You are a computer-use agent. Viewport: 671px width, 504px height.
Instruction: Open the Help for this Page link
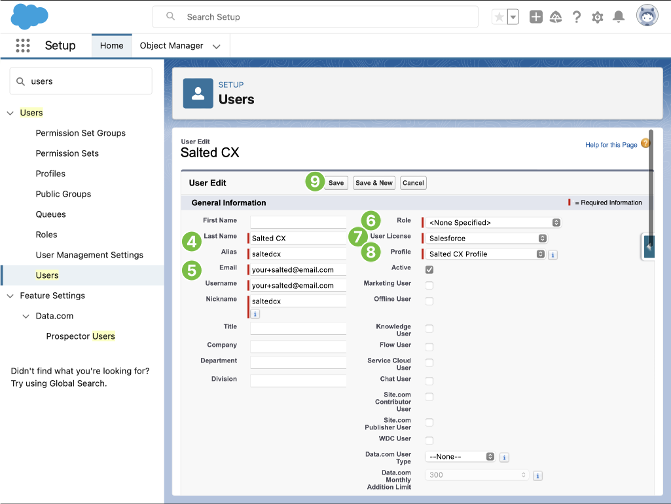[611, 145]
